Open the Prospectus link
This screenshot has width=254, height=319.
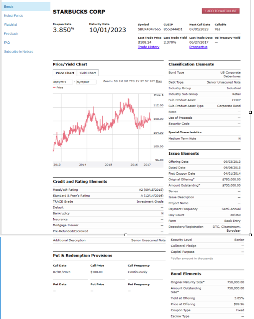198,47
